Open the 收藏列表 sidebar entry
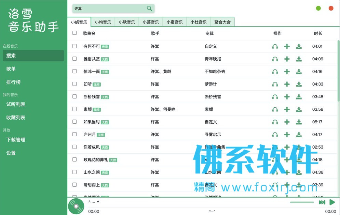The width and height of the screenshot is (340, 215). 33,118
